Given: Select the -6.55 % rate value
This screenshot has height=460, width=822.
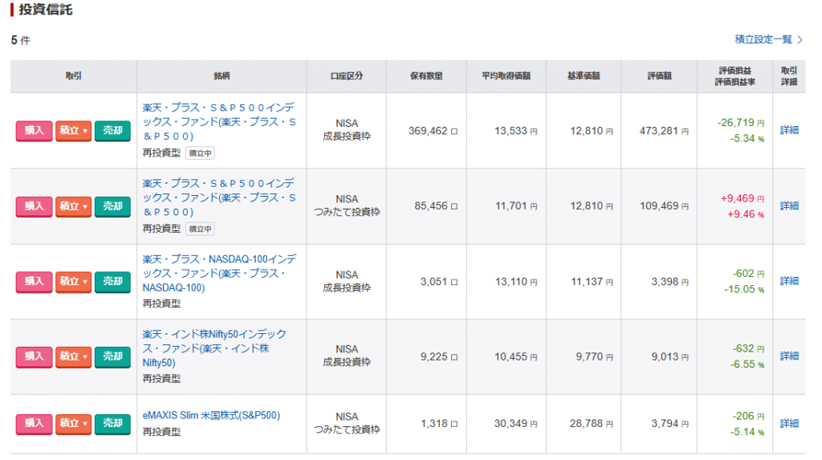Looking at the screenshot, I should click(747, 364).
